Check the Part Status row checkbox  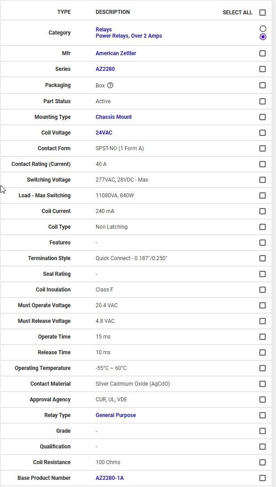pyautogui.click(x=263, y=101)
